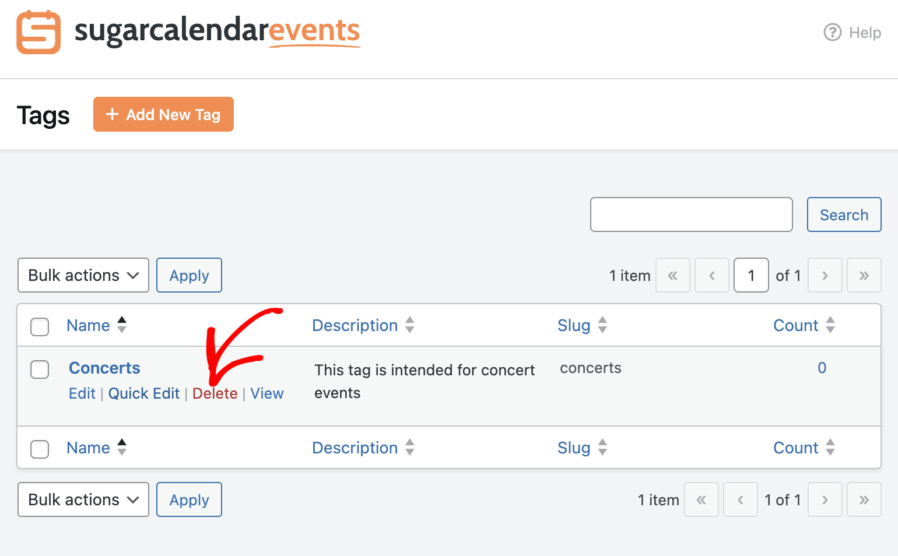Screen dimensions: 898x556
Task: Go to last page in top pagination
Action: point(864,275)
